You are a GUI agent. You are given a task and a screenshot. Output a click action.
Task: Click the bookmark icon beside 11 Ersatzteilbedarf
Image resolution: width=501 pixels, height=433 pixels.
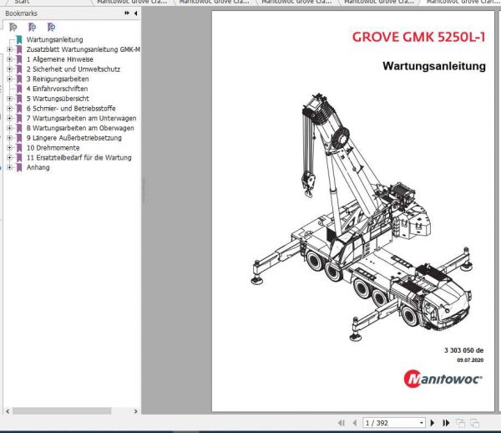(19, 158)
